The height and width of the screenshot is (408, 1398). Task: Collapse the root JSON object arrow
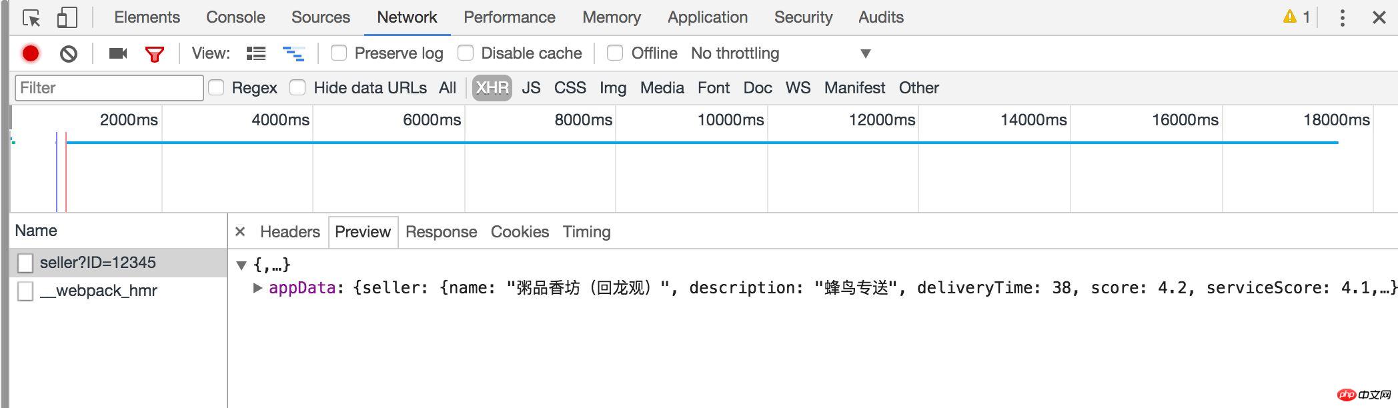[x=241, y=265]
